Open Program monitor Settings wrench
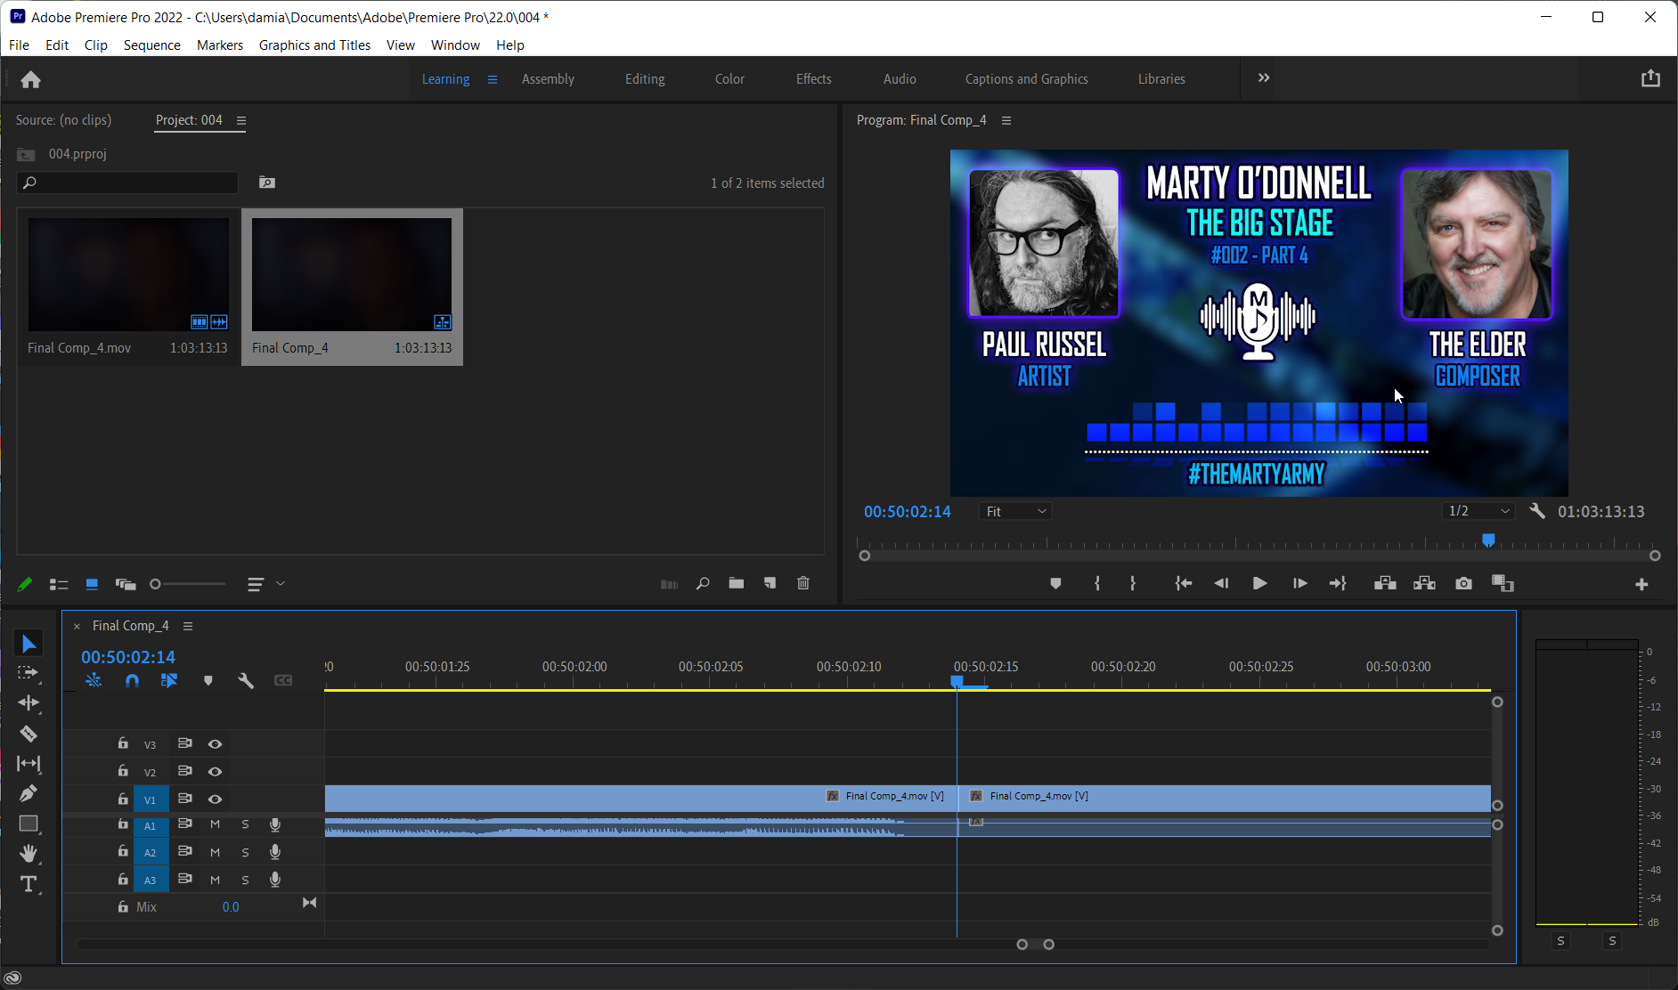Screen dimensions: 1678x990 1536,511
